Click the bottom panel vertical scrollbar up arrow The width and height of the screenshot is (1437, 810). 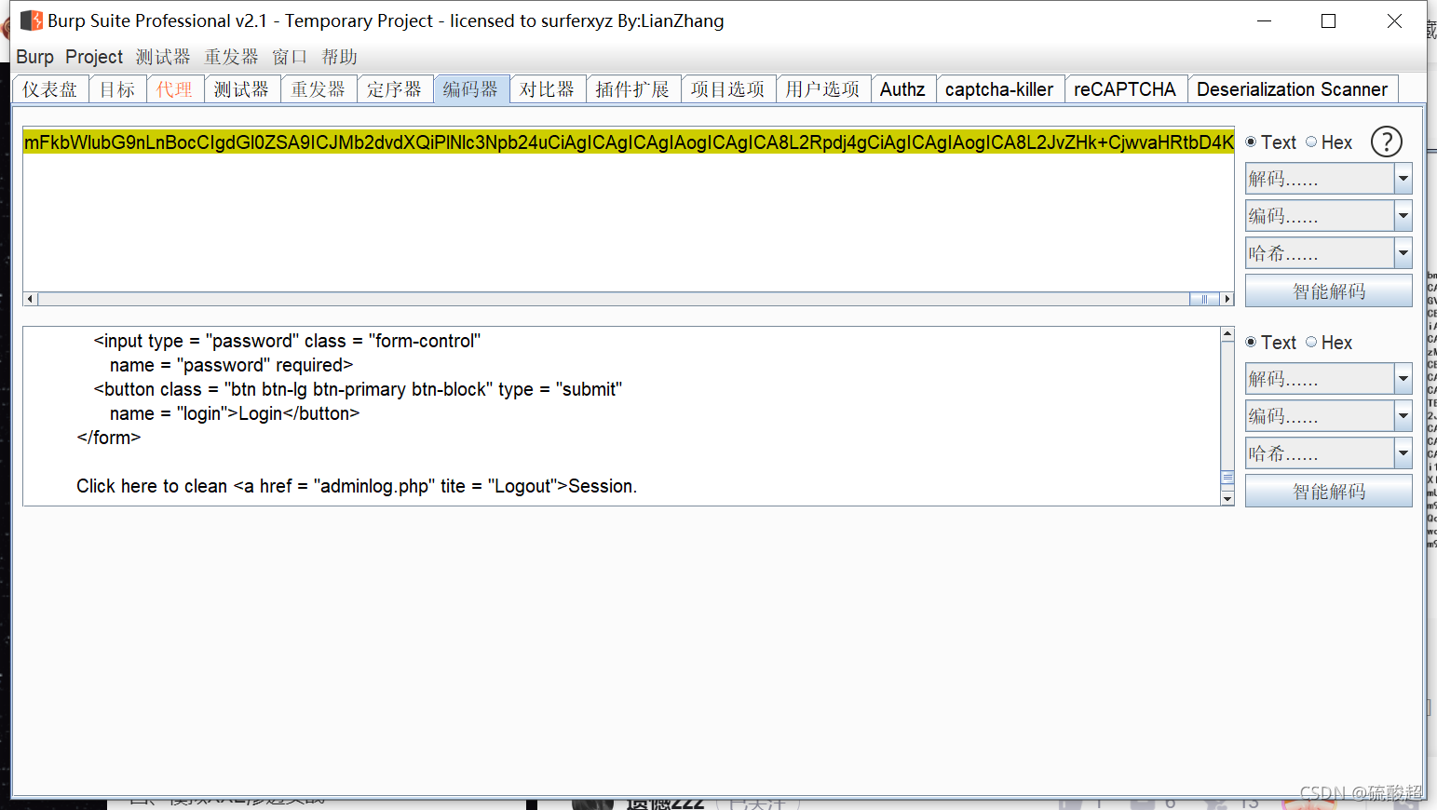coord(1227,334)
